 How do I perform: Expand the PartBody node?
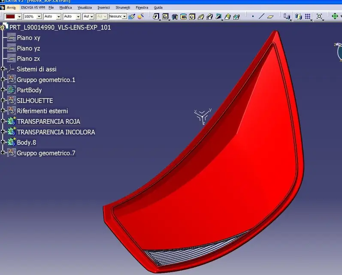pos(3,89)
